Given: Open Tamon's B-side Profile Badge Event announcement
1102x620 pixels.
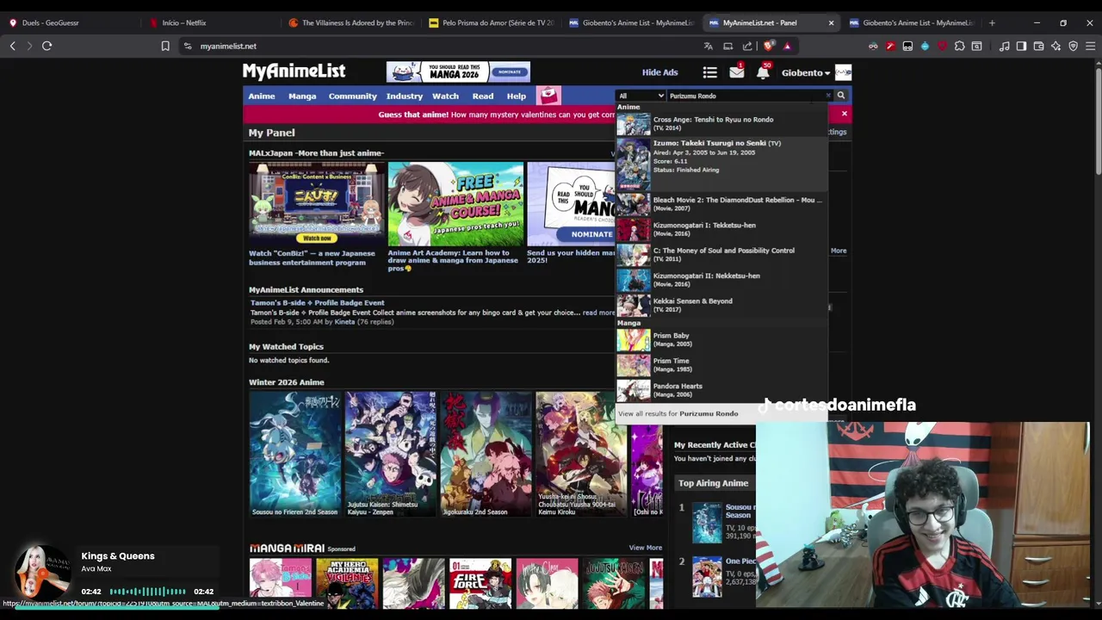Looking at the screenshot, I should click(318, 303).
